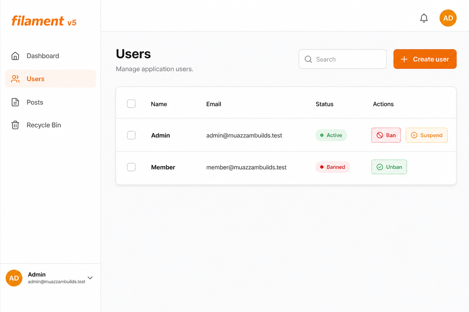Click the Admin name in sidebar footer

(37, 275)
